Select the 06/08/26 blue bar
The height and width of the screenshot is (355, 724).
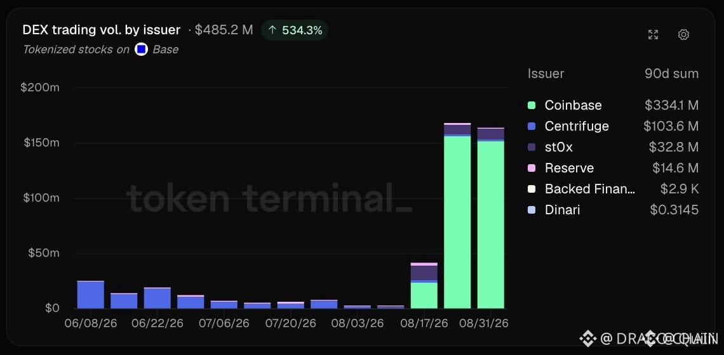point(90,295)
